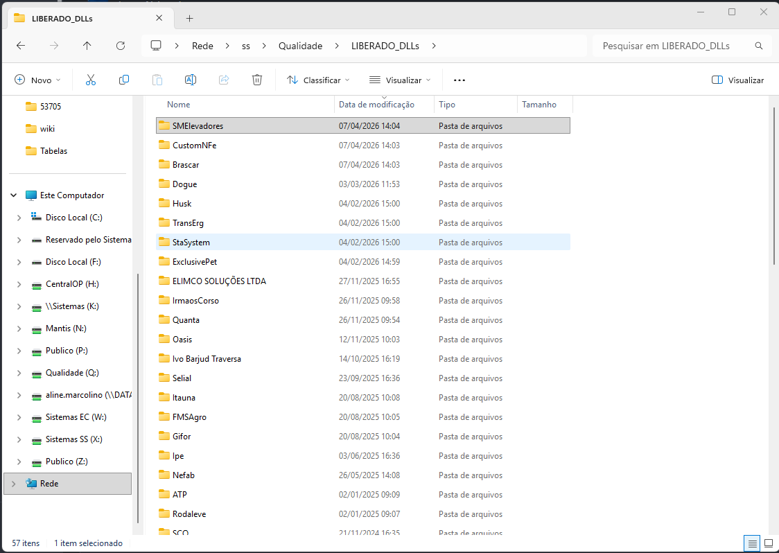
Task: Click the Qualidade breadcrumb in address bar
Action: tap(300, 46)
